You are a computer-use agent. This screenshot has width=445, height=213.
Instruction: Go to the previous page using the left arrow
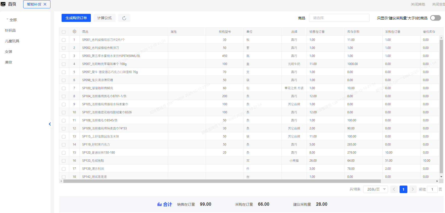394,189
